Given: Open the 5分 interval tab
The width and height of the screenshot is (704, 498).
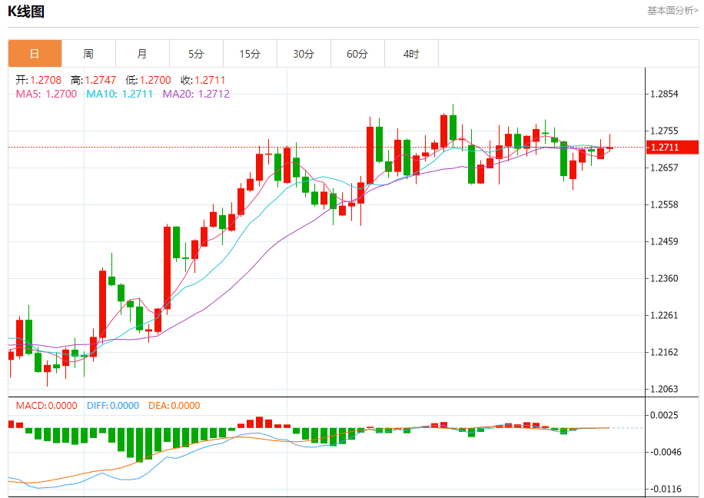Looking at the screenshot, I should coord(196,54).
